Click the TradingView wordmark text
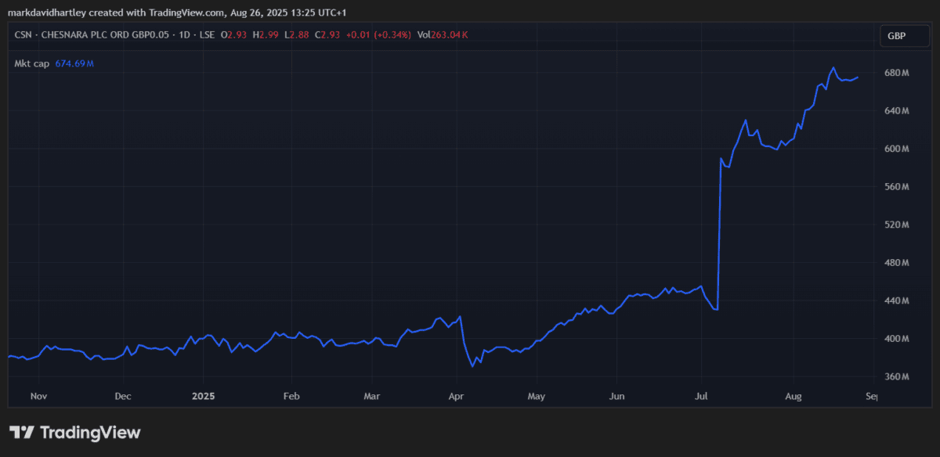Image resolution: width=940 pixels, height=457 pixels. [x=89, y=433]
